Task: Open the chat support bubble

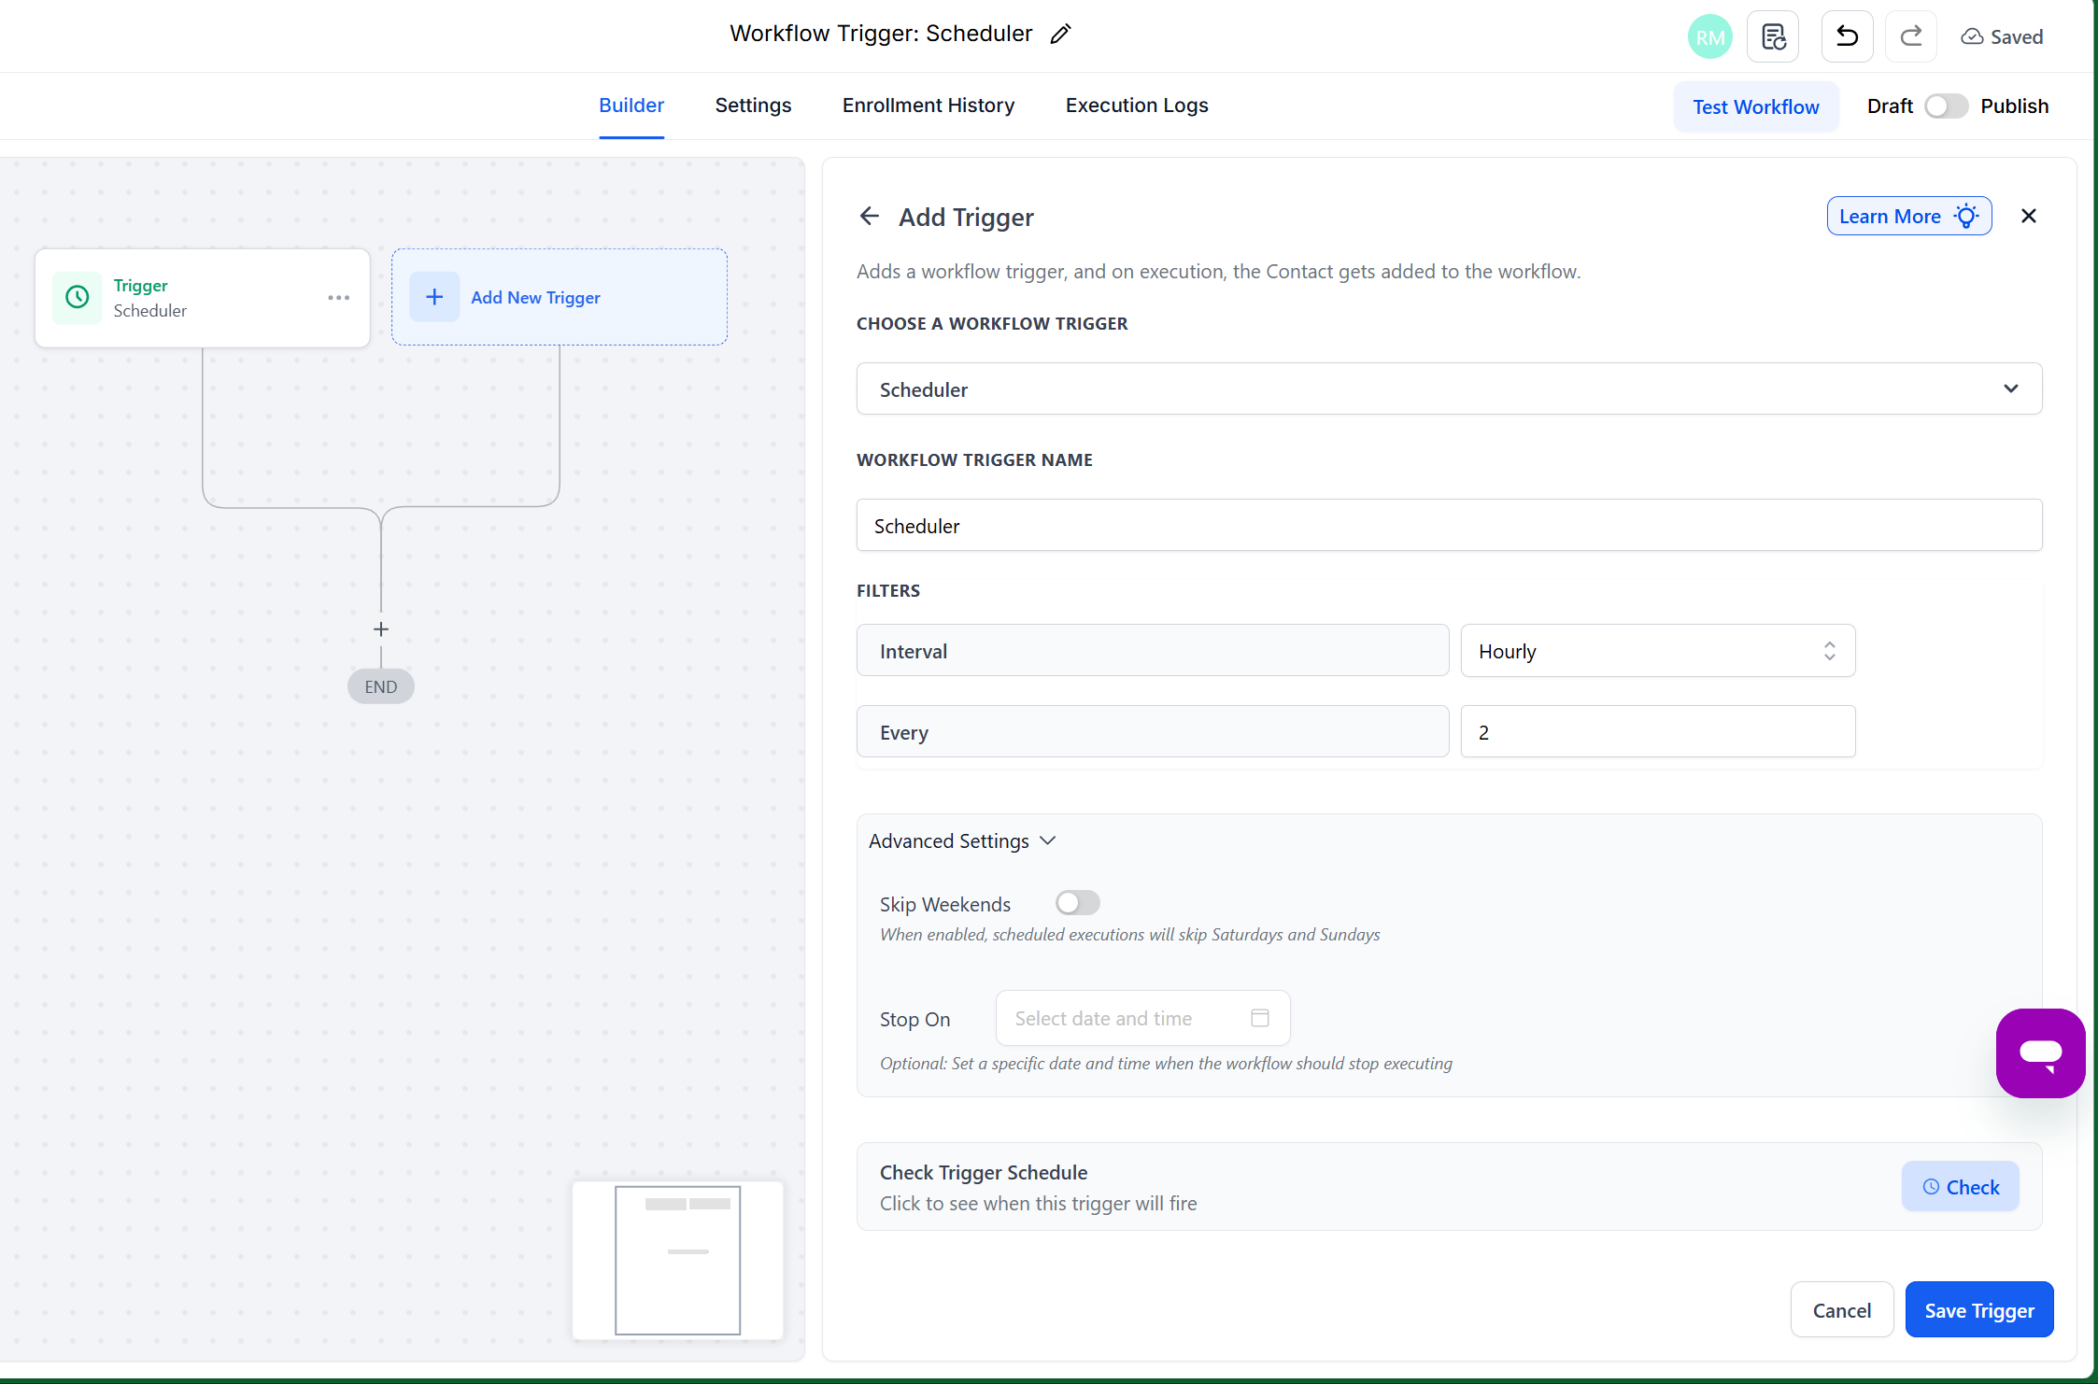Action: 2040,1053
